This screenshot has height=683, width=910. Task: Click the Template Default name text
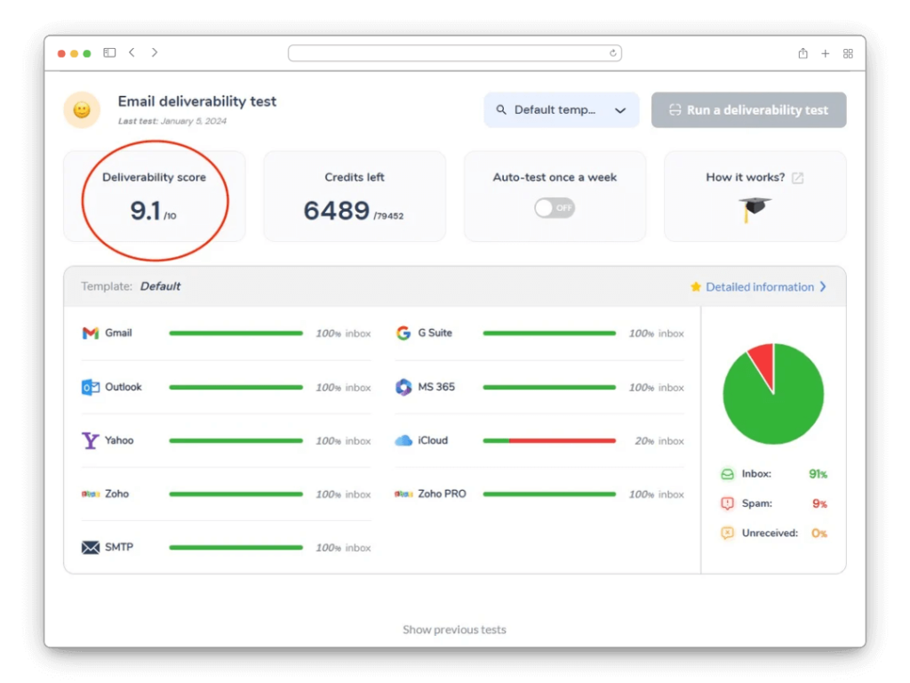(x=160, y=286)
